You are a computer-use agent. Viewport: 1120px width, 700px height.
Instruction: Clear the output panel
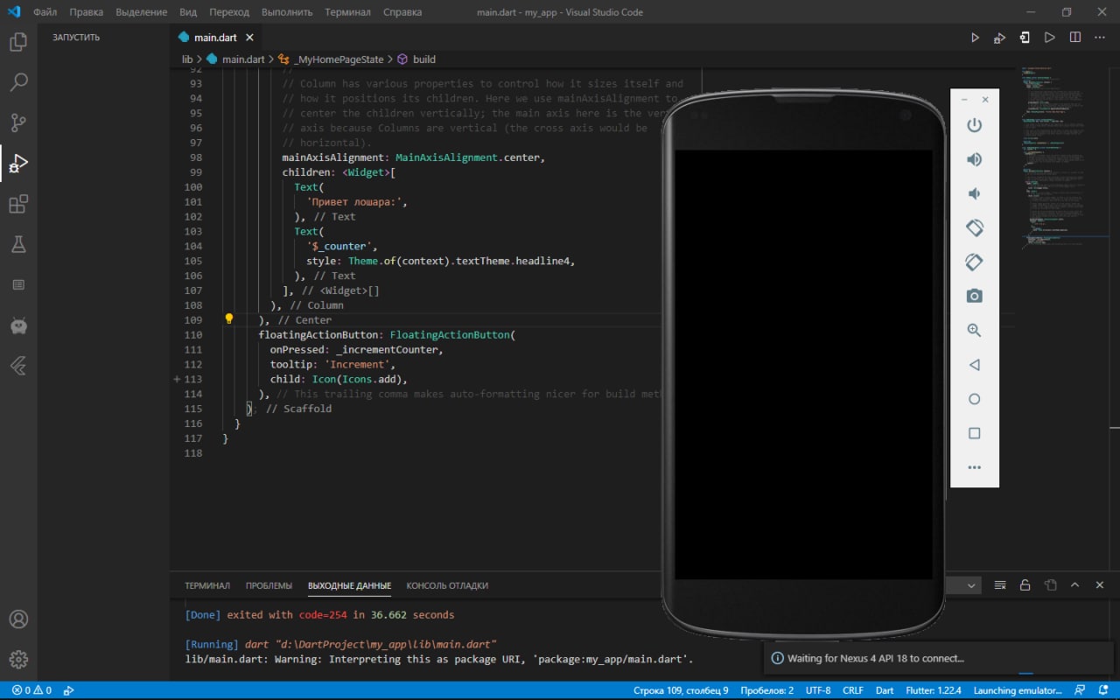1000,585
